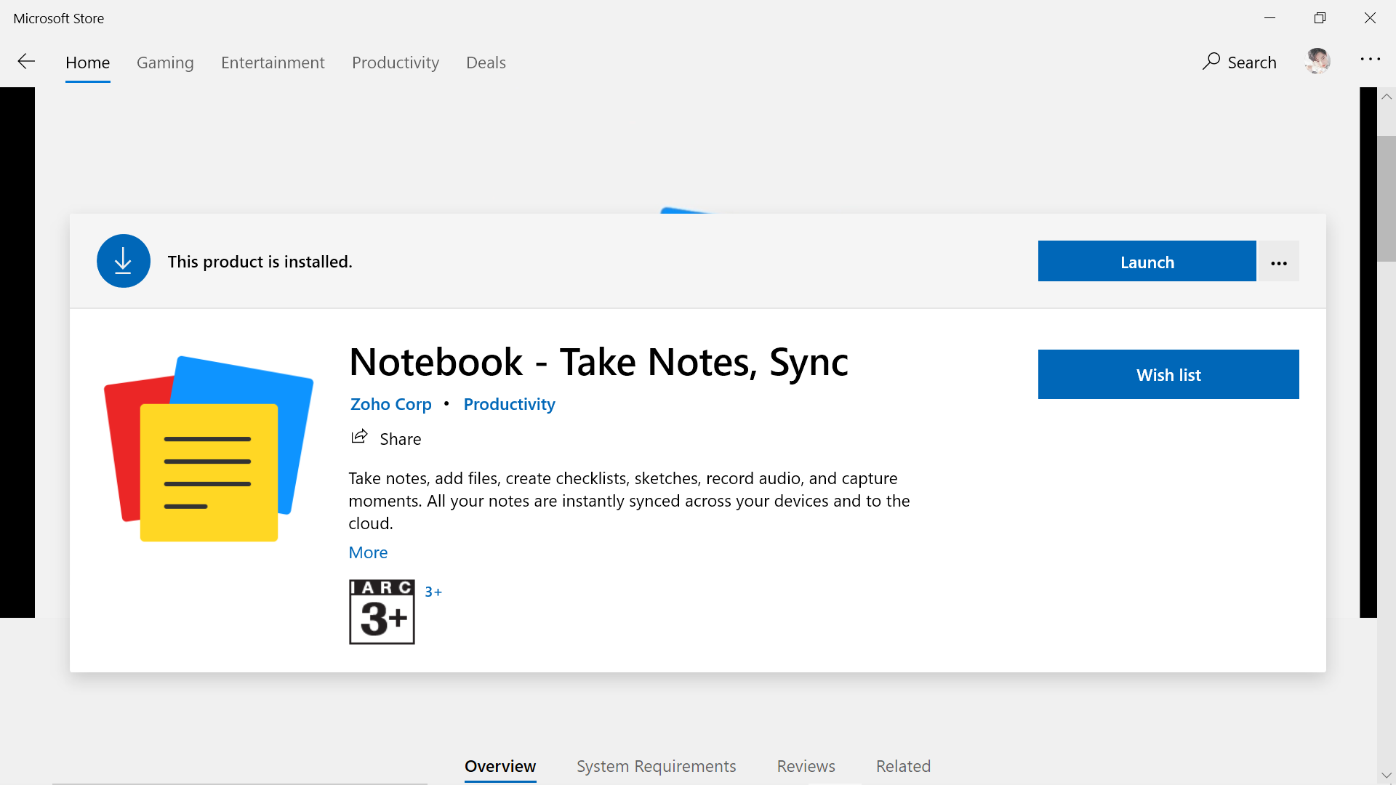The width and height of the screenshot is (1396, 785).
Task: Click the IARC 3+ rating badge
Action: [382, 612]
